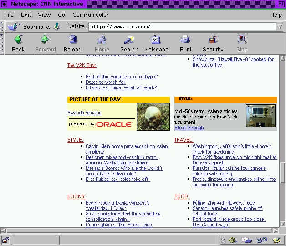Click the Reload toolbar icon
The image size is (286, 246).
(x=72, y=39)
